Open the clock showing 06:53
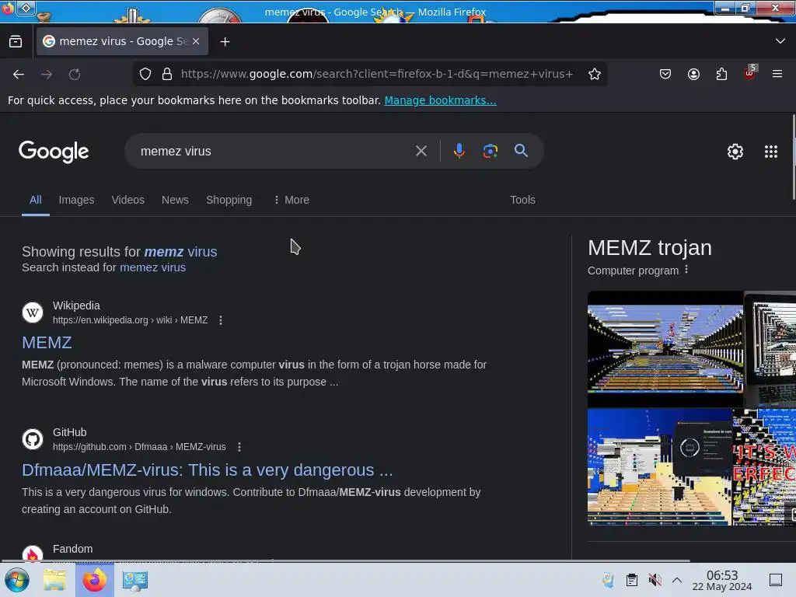Image resolution: width=796 pixels, height=597 pixels. point(722,580)
